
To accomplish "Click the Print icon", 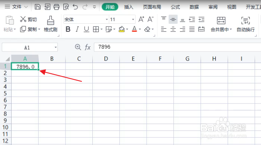I will tap(57, 7).
